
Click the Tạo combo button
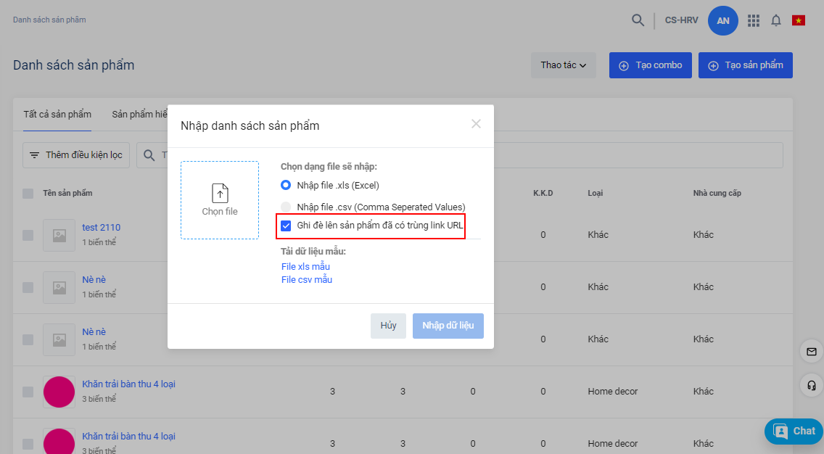[x=651, y=65]
